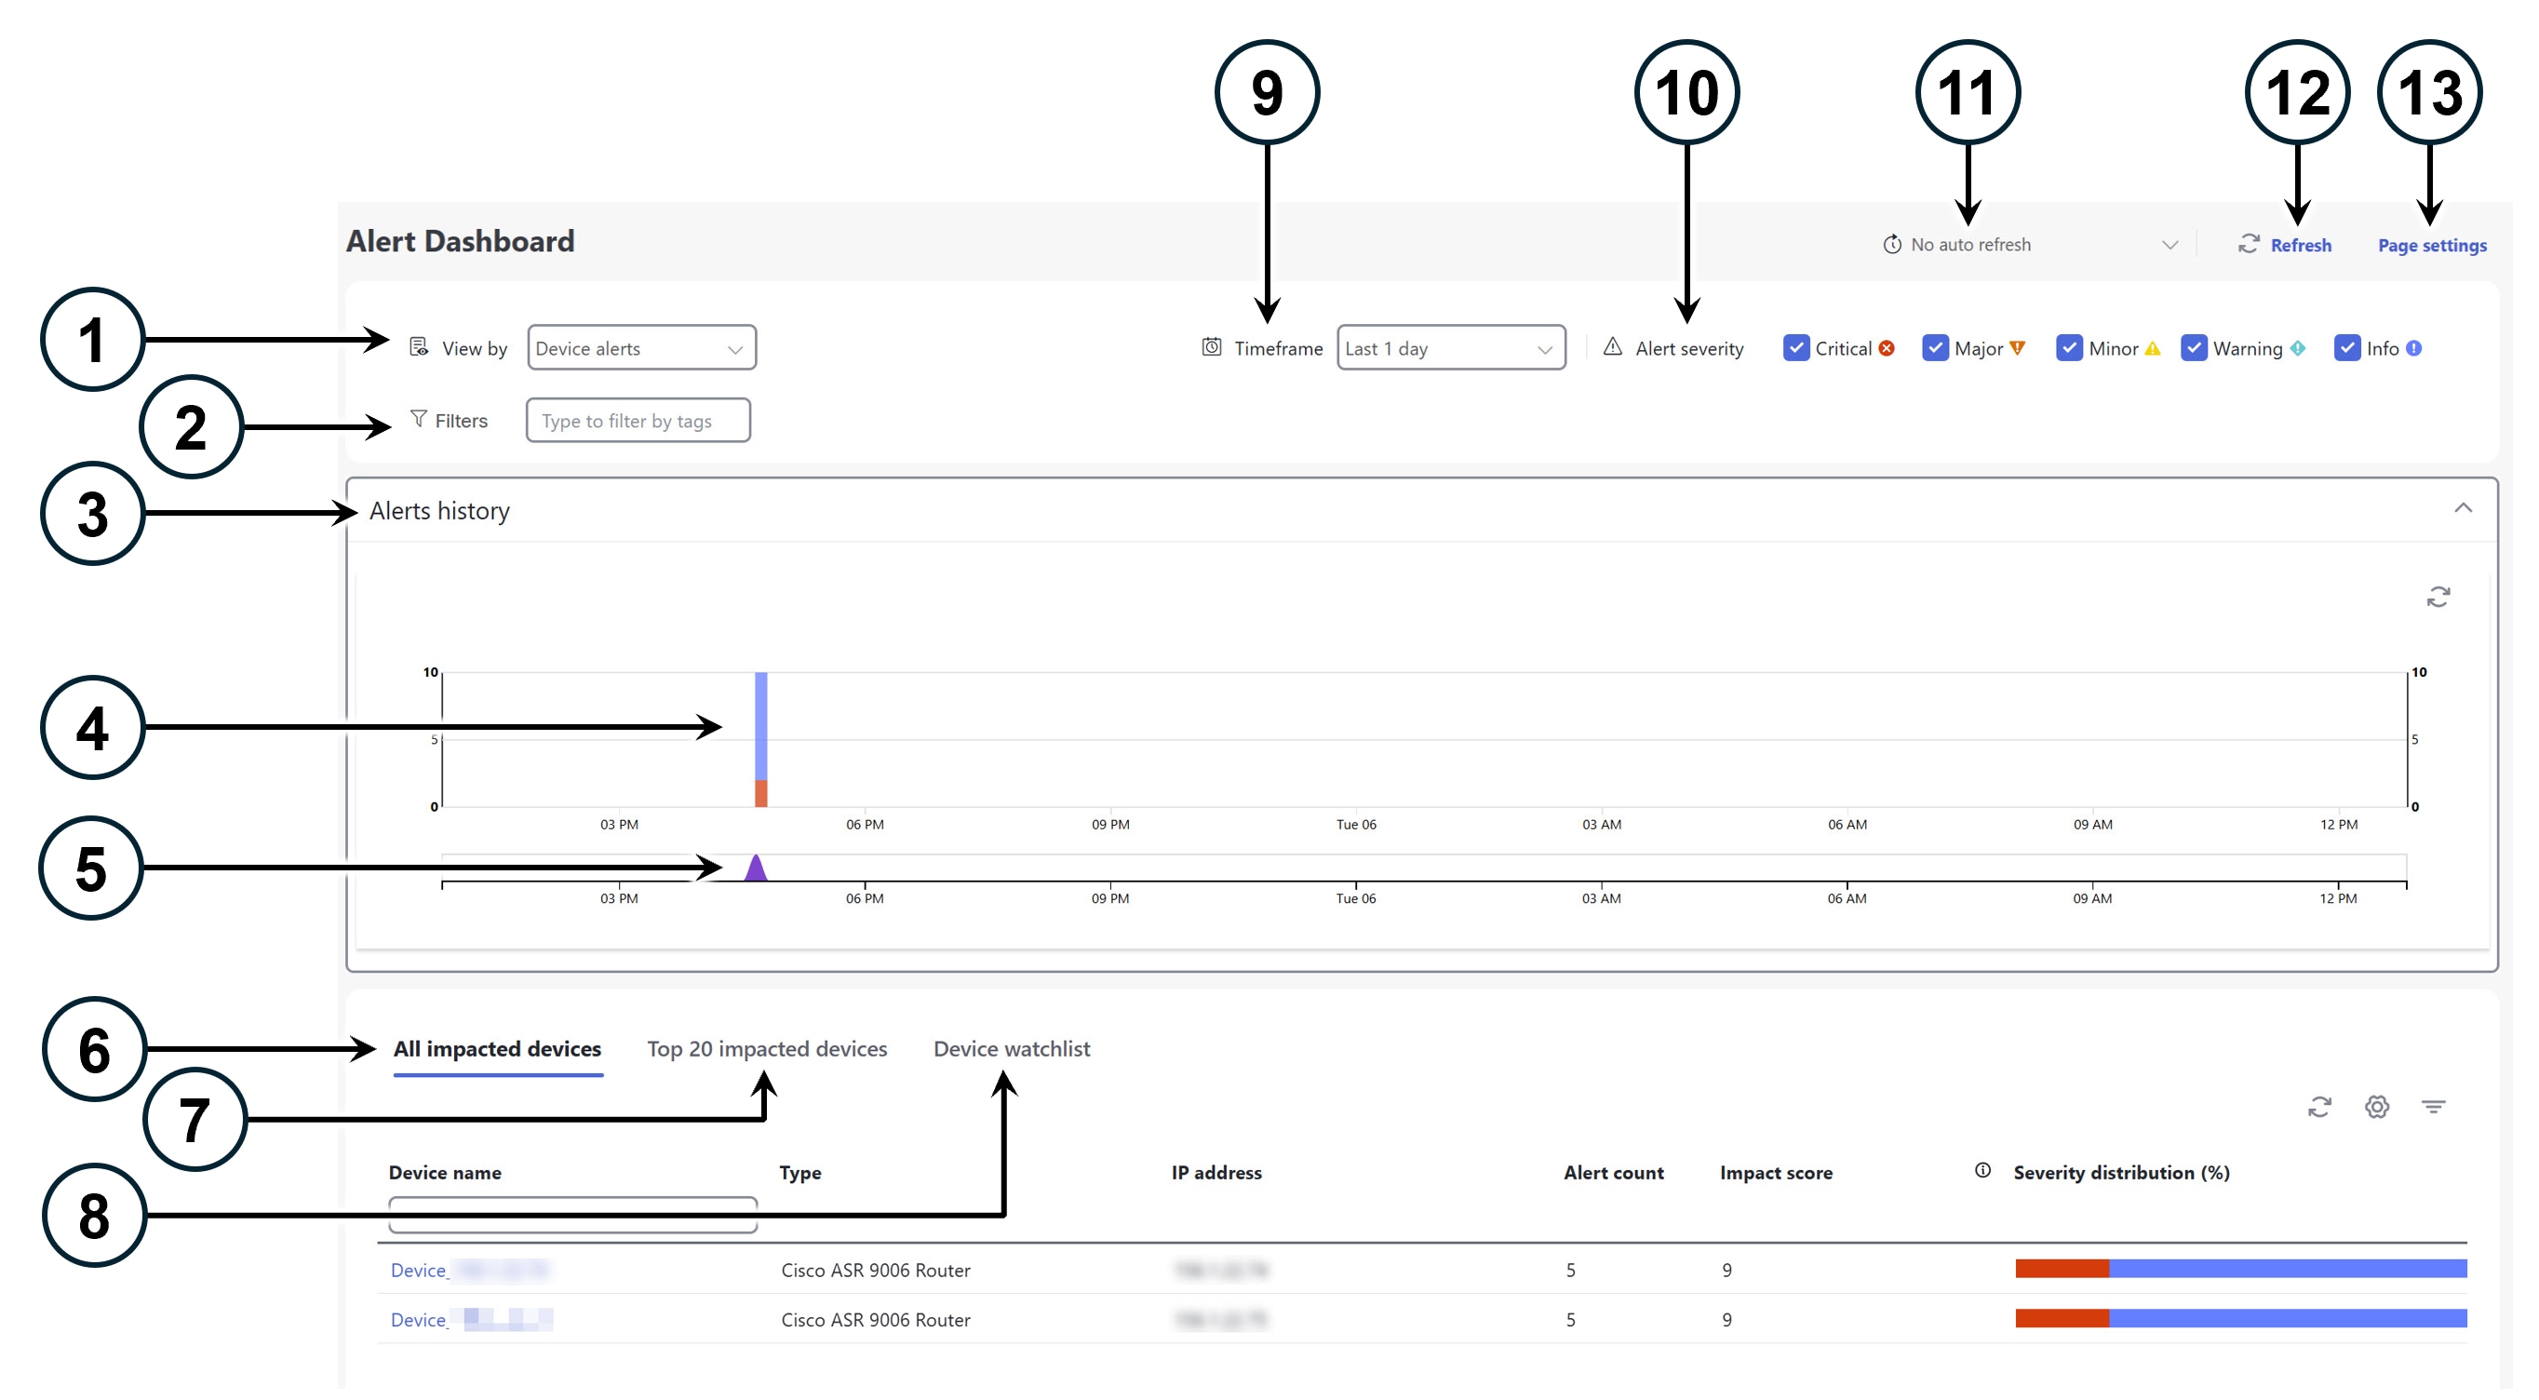Click the Major orange severity icon
Image resolution: width=2539 pixels, height=1400 pixels.
(x=2018, y=348)
